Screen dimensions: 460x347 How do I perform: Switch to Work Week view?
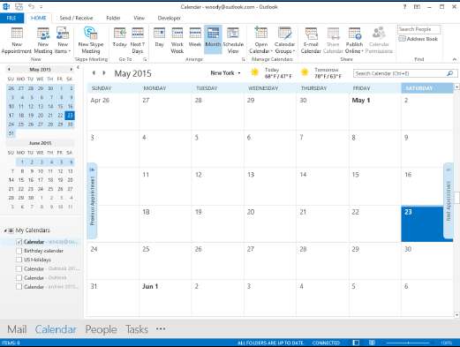(177, 41)
